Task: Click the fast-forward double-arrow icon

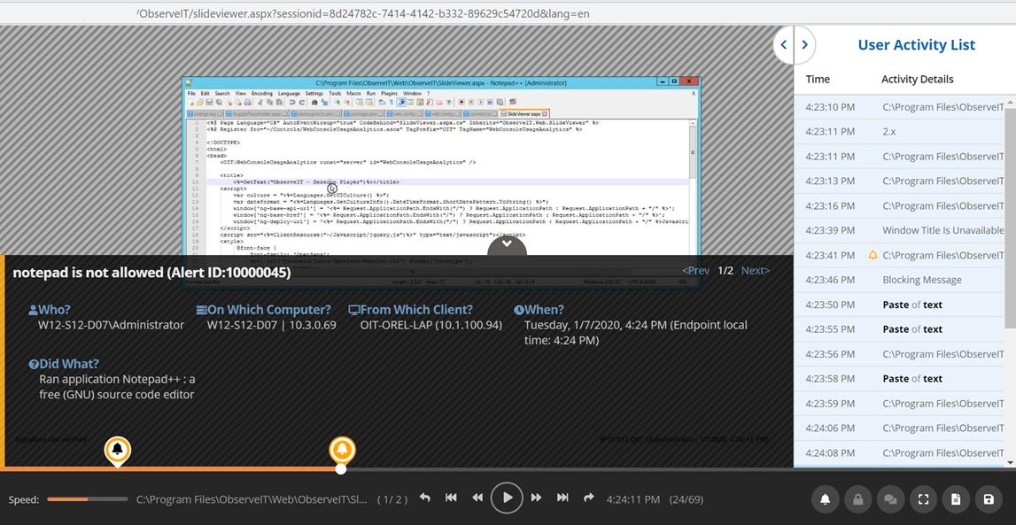Action: (x=536, y=498)
